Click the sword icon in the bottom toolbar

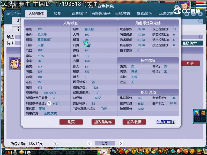(114, 151)
